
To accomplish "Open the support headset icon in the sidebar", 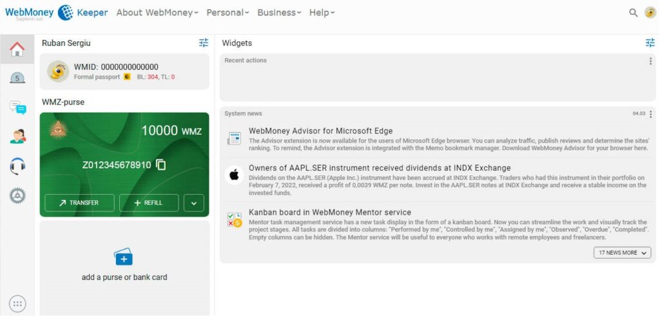I will click(x=17, y=166).
